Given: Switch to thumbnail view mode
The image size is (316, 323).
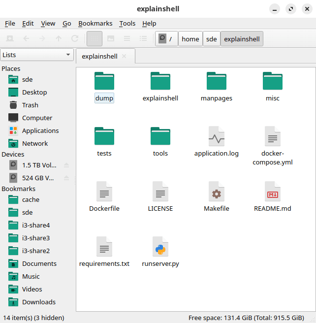Looking at the screenshot, I should click(x=111, y=38).
